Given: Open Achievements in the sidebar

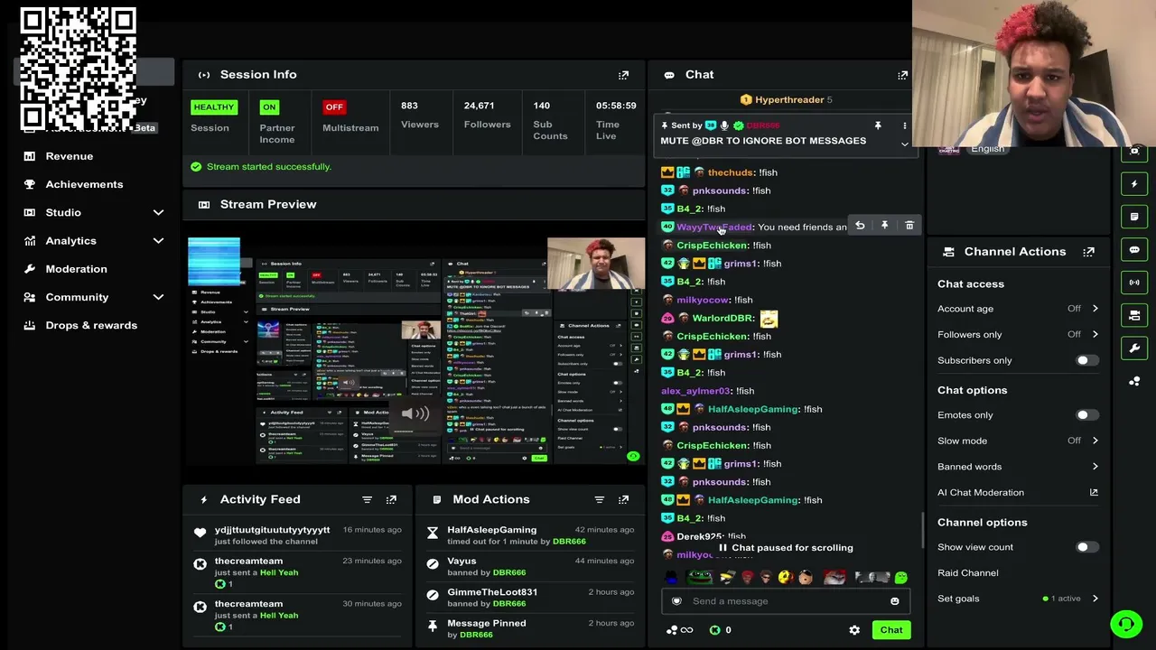Looking at the screenshot, I should click(x=84, y=184).
